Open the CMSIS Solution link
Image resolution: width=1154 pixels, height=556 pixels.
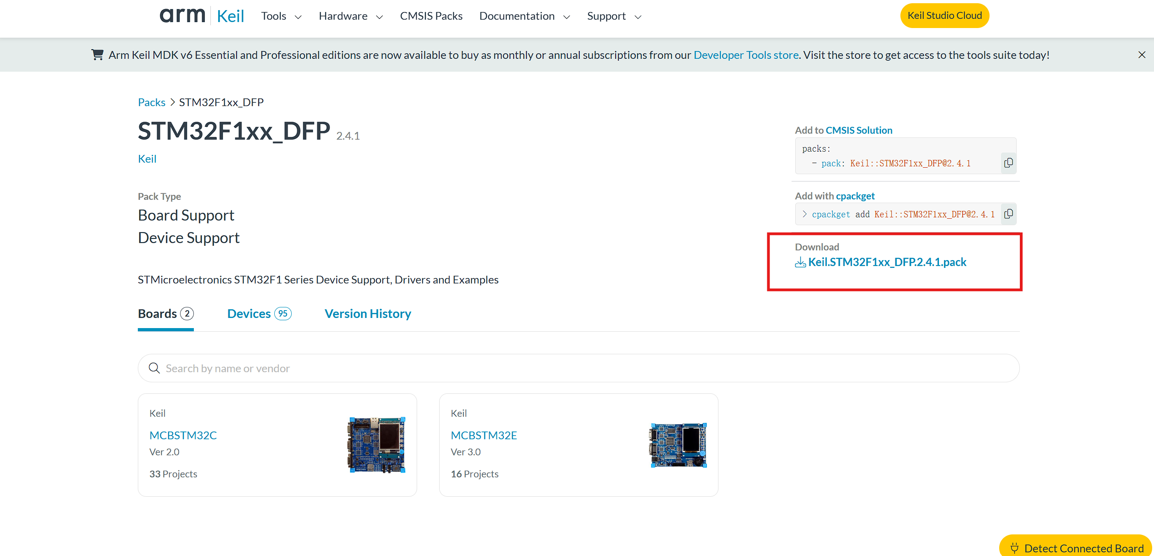pyautogui.click(x=859, y=130)
